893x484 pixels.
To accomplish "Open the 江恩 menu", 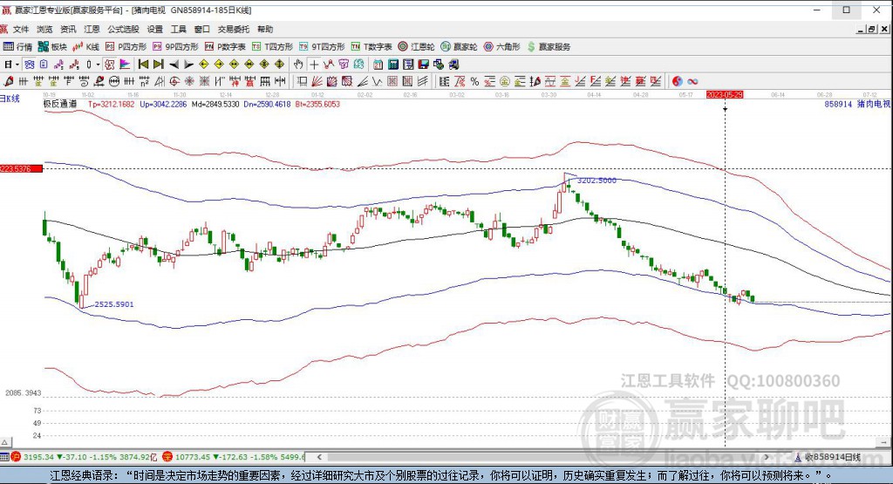I will (92, 29).
